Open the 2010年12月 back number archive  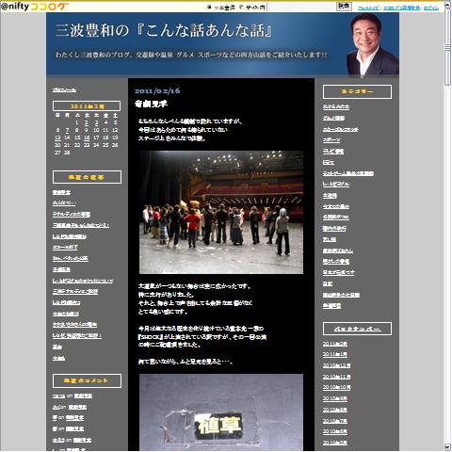[x=336, y=365]
